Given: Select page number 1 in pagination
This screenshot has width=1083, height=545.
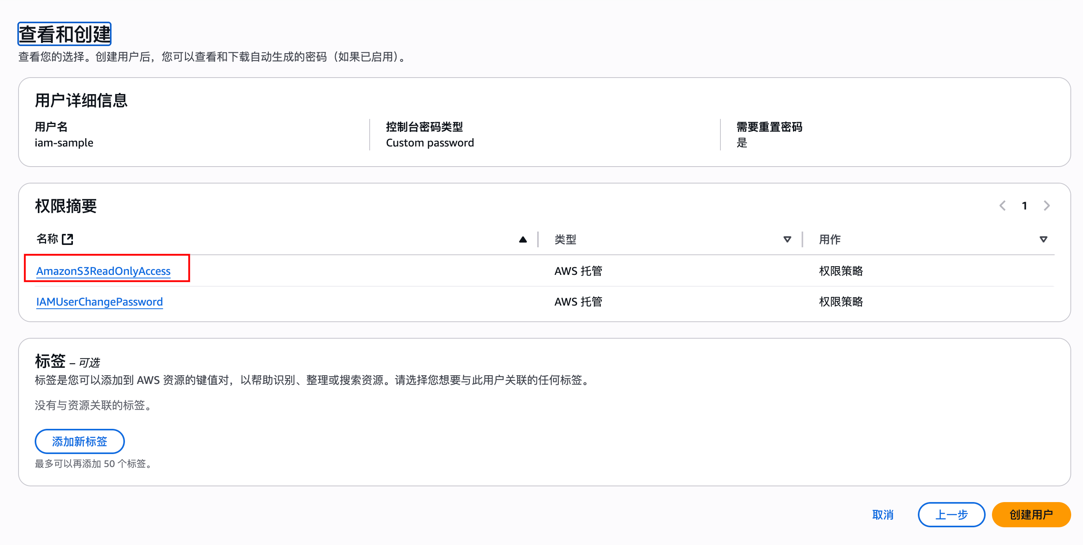Looking at the screenshot, I should pyautogui.click(x=1025, y=206).
